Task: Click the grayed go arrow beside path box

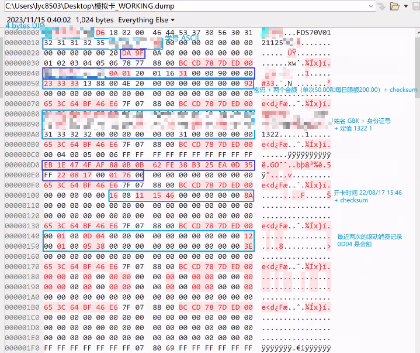Action: 381,6
